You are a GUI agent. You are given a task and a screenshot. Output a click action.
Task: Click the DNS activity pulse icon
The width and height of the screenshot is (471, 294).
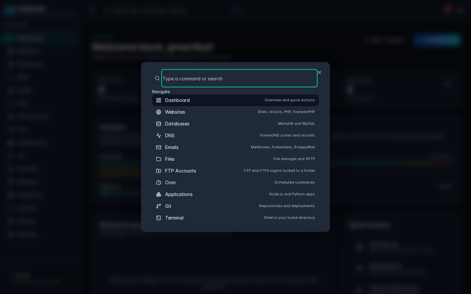tap(159, 136)
